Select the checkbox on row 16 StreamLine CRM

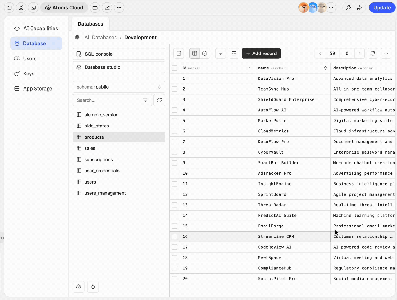175,236
